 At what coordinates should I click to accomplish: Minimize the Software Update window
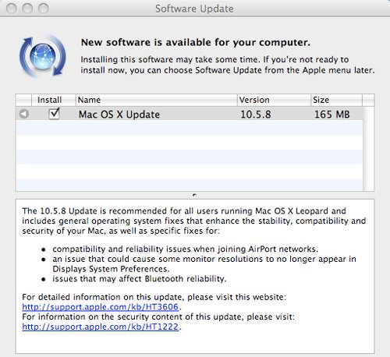pos(27,9)
